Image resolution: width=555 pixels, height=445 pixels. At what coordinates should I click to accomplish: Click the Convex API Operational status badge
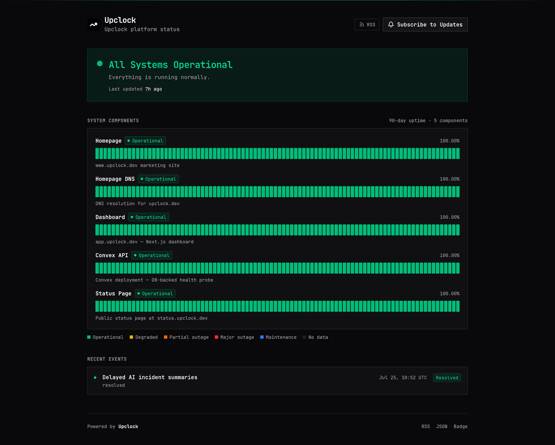point(152,255)
